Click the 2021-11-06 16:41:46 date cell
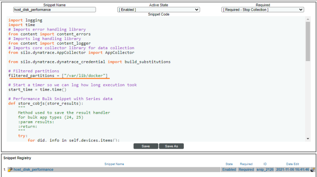 (293, 169)
